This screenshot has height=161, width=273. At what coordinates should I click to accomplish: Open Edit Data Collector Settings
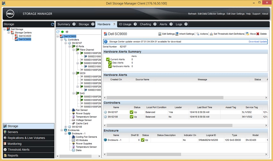coord(211,14)
